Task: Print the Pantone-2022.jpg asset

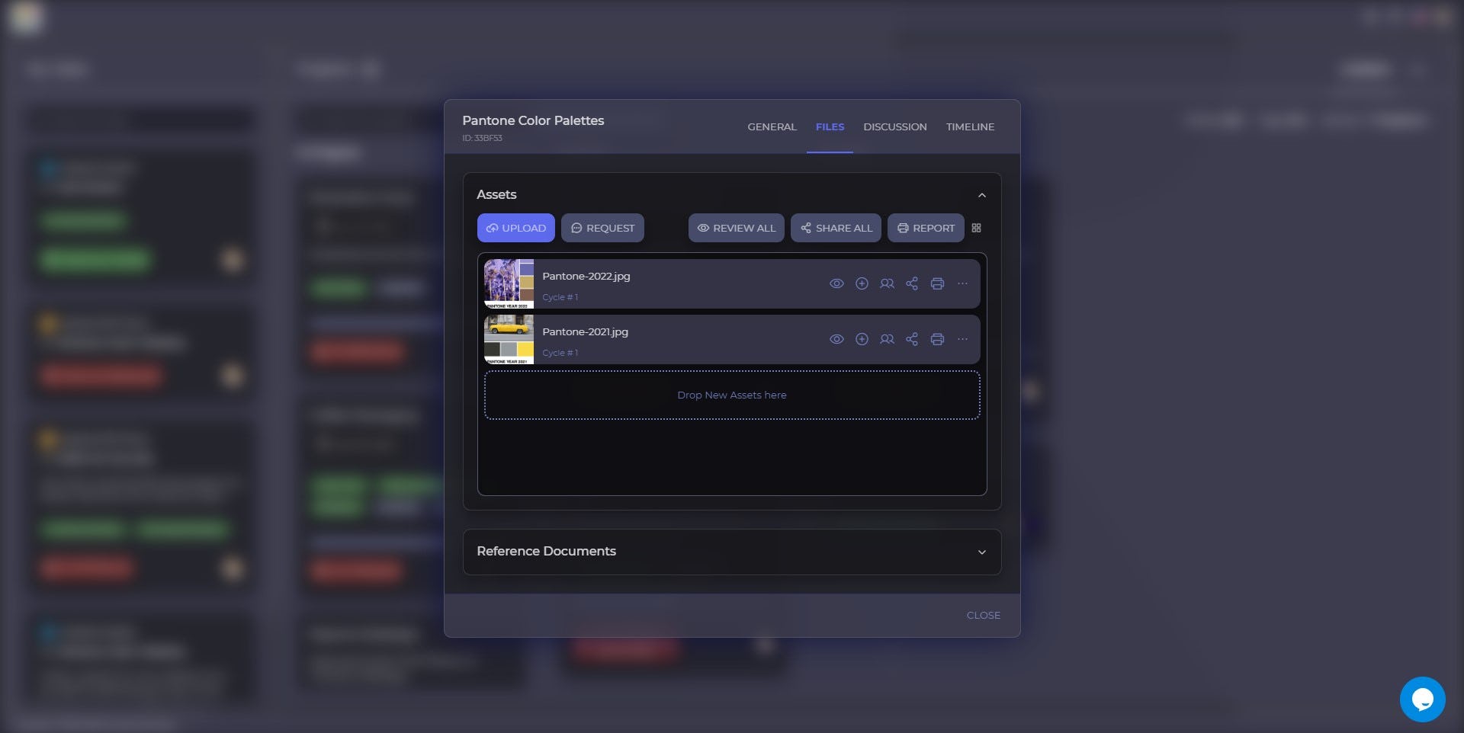Action: point(937,283)
